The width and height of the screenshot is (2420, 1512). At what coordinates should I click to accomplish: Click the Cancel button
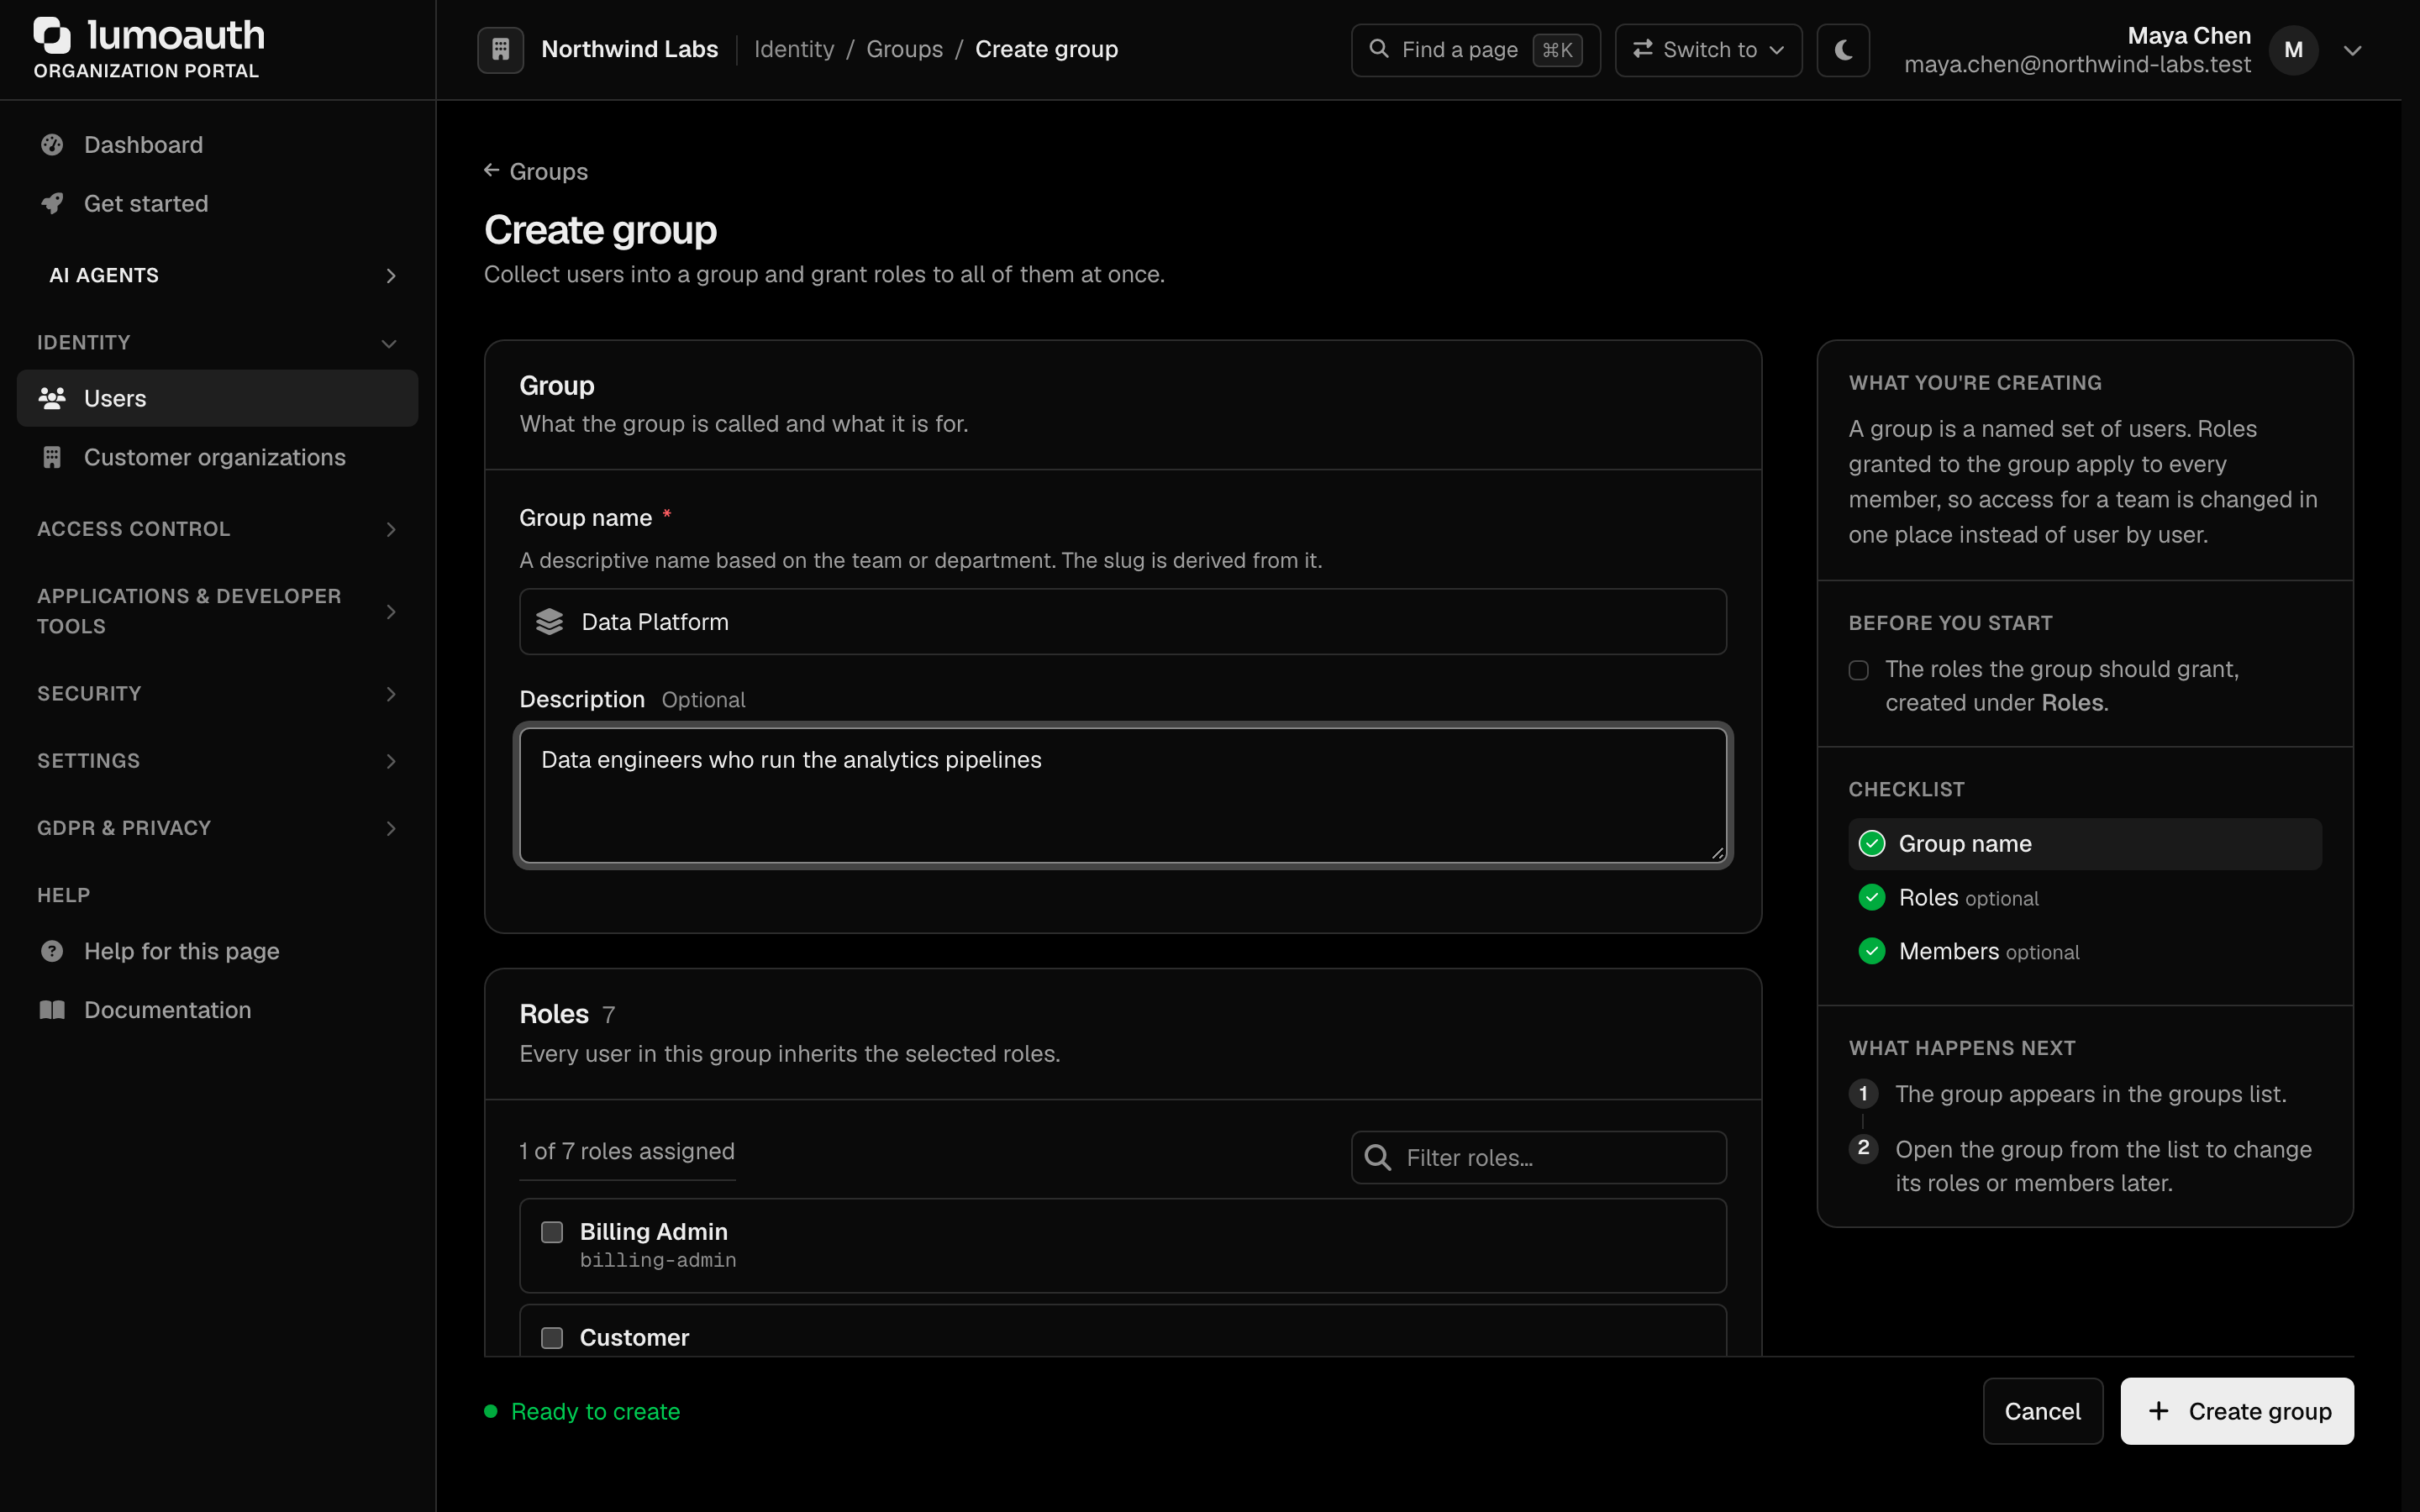2043,1411
